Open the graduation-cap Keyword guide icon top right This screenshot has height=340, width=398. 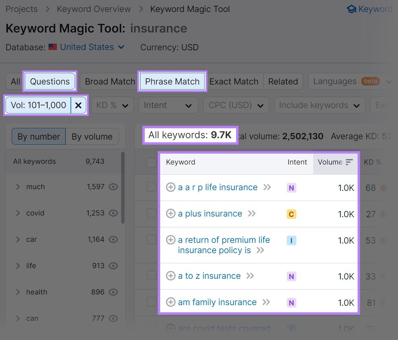[352, 9]
